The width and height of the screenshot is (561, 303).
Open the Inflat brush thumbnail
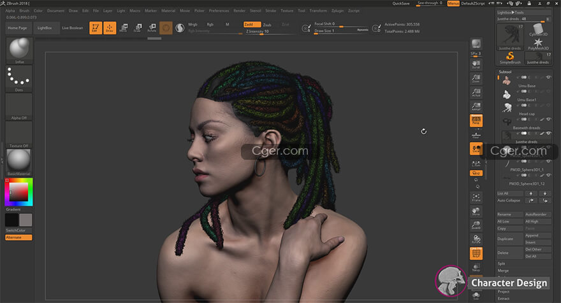coord(19,50)
